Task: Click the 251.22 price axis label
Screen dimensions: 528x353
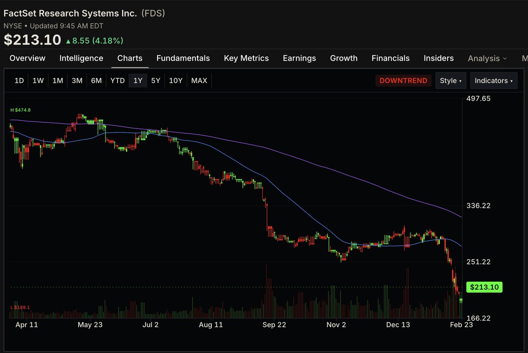Action: coord(478,262)
